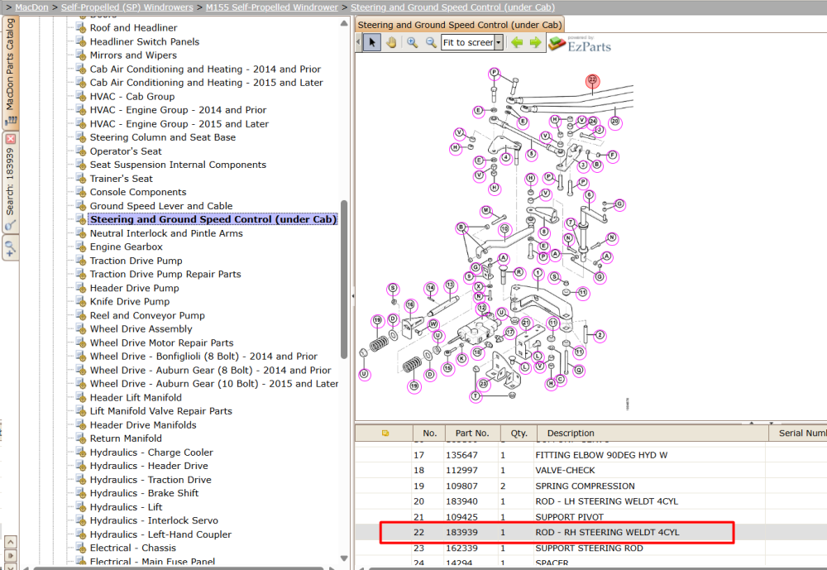Open Hydraulics - Brake Shift in tree
Image resolution: width=827 pixels, height=570 pixels.
click(144, 493)
